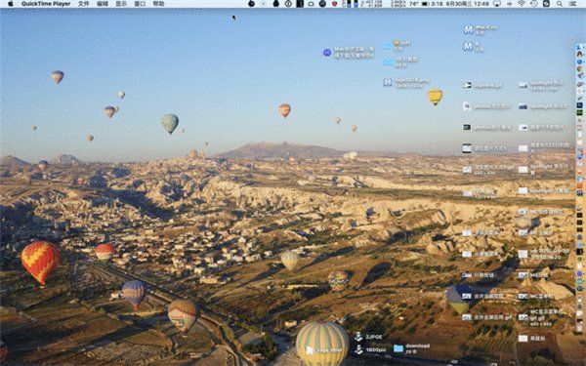Open the 文件 menu
Image resolution: width=586 pixels, height=366 pixels.
point(83,4)
